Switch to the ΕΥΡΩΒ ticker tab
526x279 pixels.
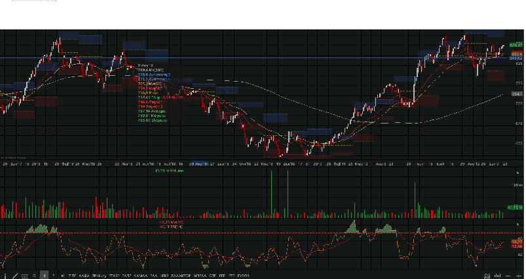244,276
